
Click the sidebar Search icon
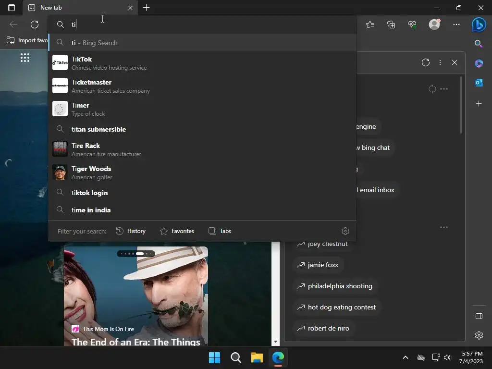479,44
